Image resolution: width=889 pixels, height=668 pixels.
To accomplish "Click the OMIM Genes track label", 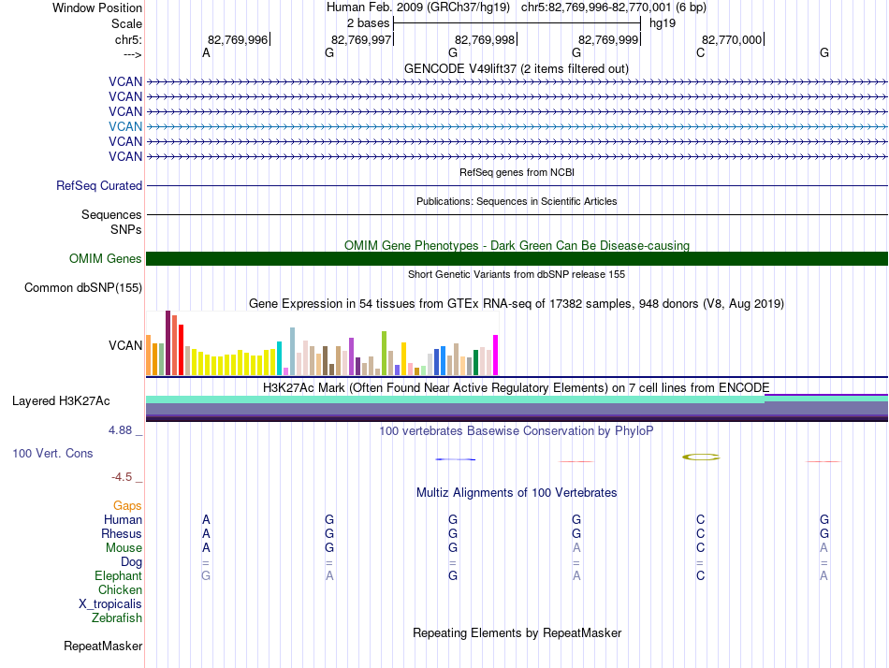I will click(x=106, y=259).
